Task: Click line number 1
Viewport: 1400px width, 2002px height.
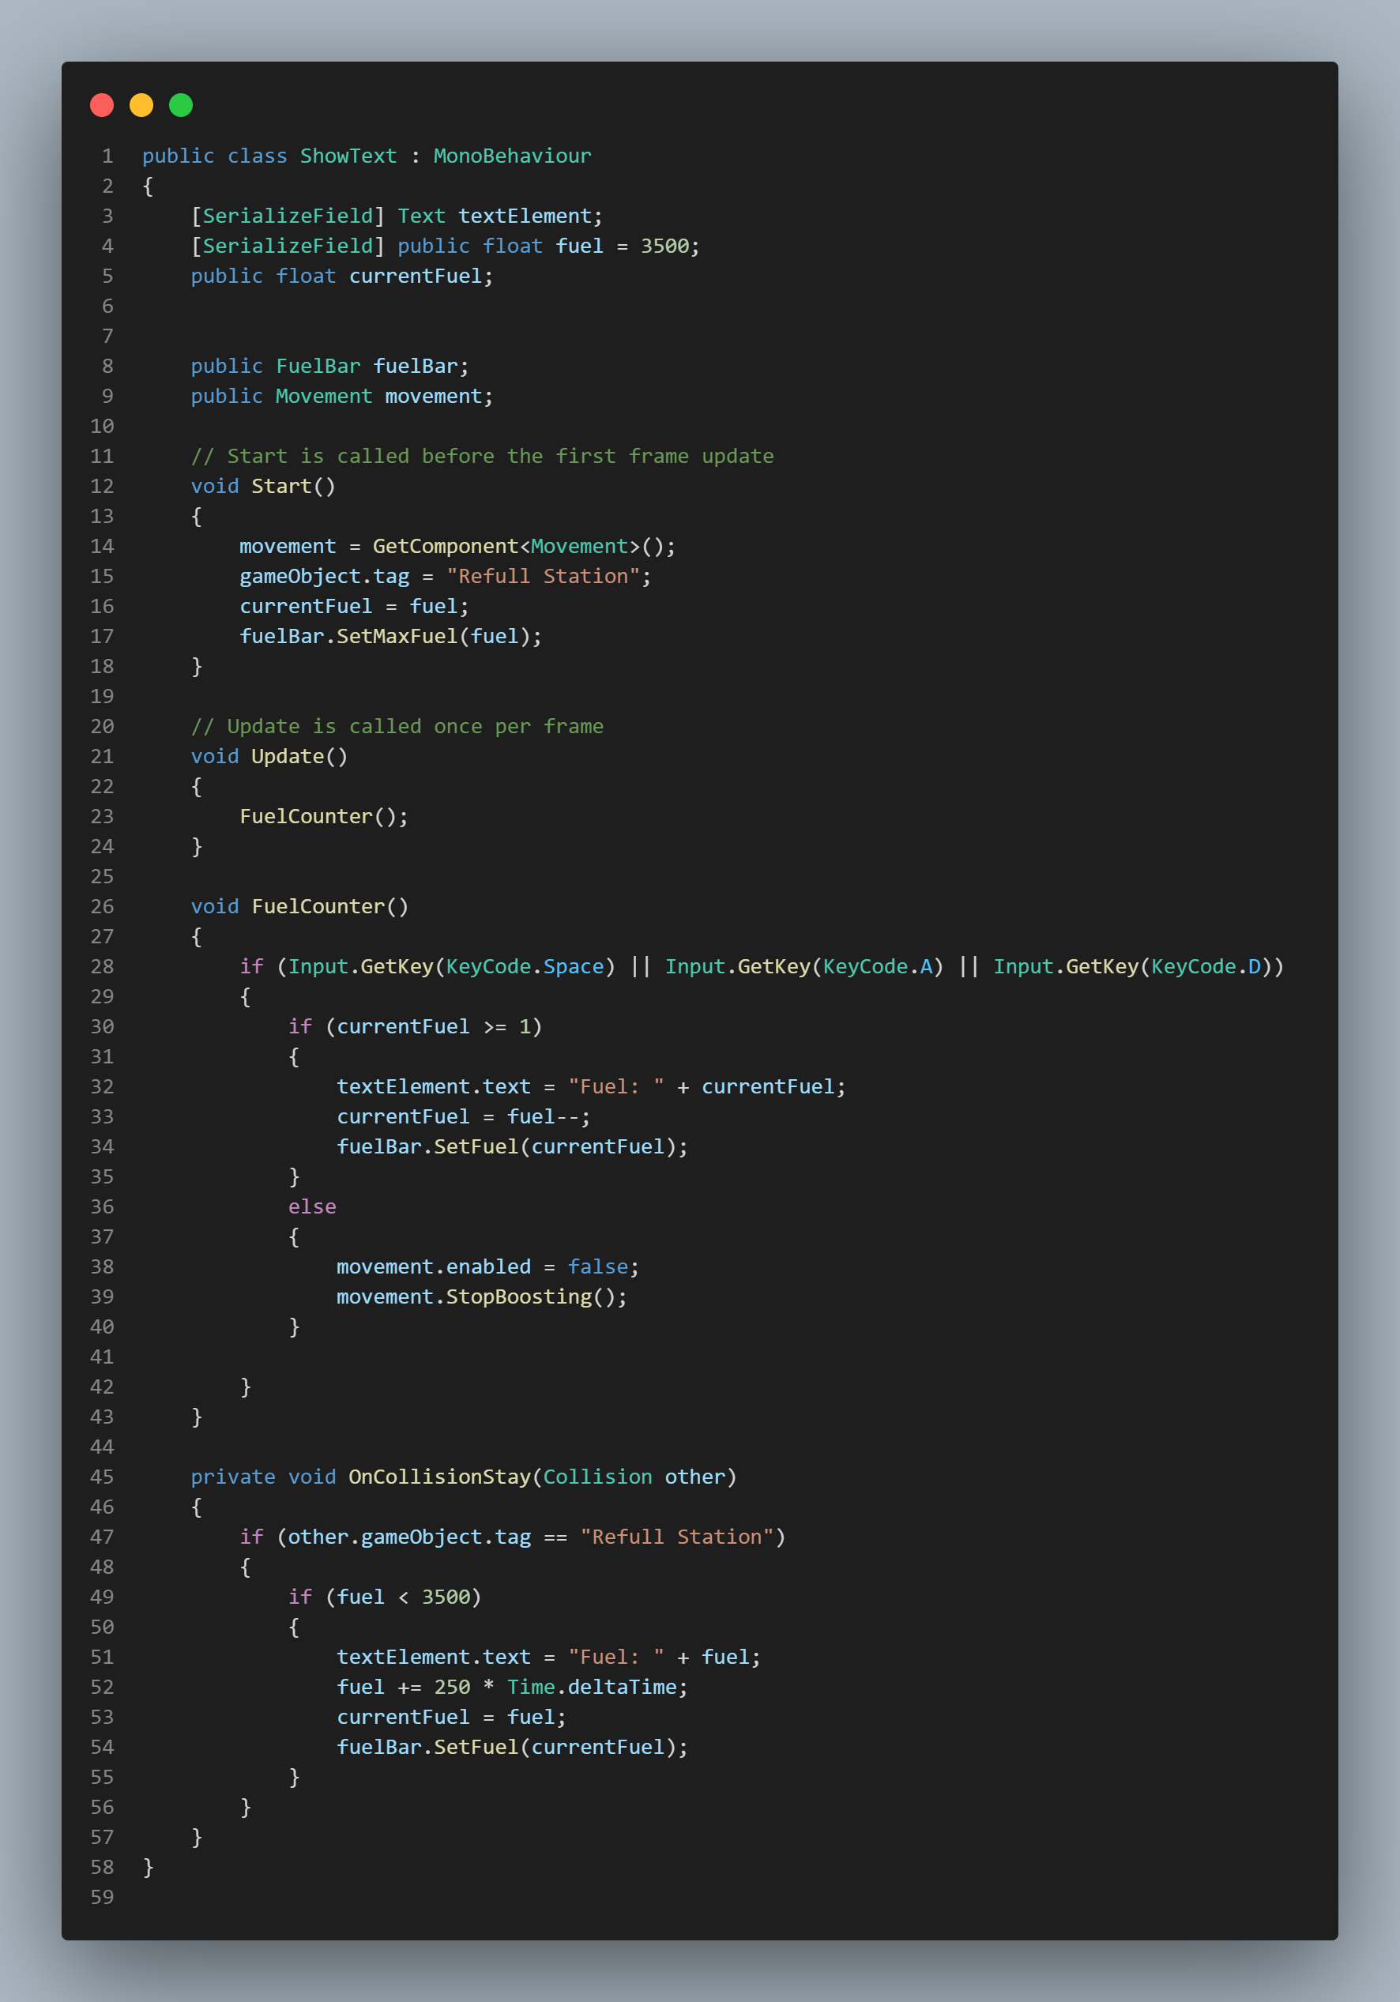Action: click(x=107, y=156)
